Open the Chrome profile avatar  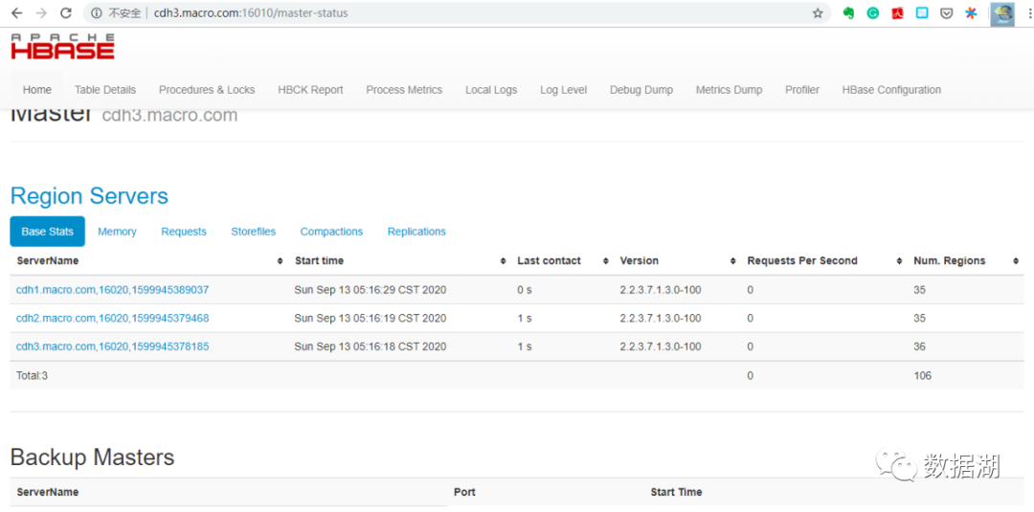coord(1002,13)
